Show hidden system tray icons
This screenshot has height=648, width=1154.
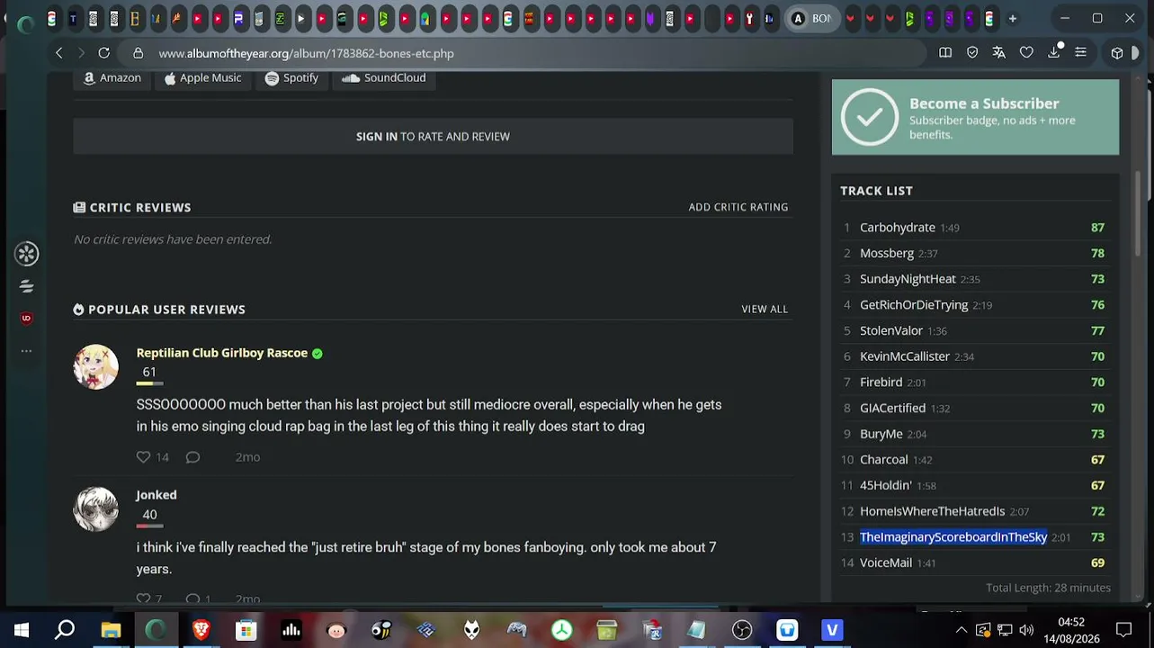pos(961,630)
